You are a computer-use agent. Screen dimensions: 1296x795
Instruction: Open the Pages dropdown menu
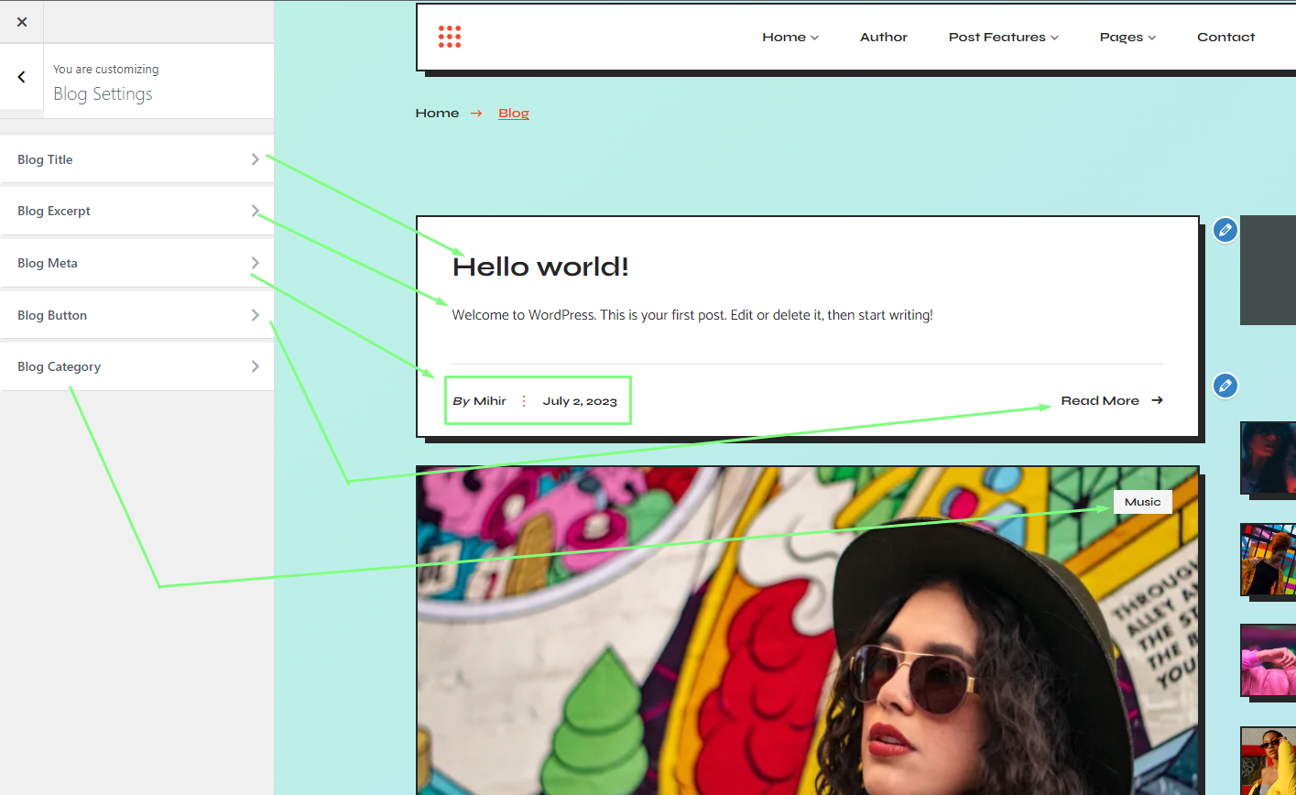(x=1127, y=38)
